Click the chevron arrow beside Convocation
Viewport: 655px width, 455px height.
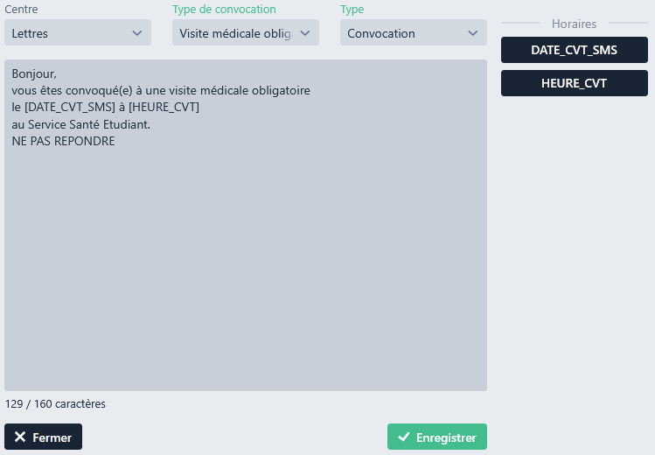point(473,33)
